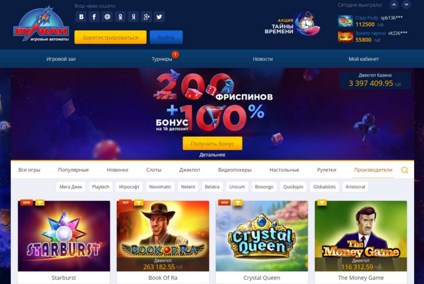Log in via the Yandex icon

[x=133, y=17]
